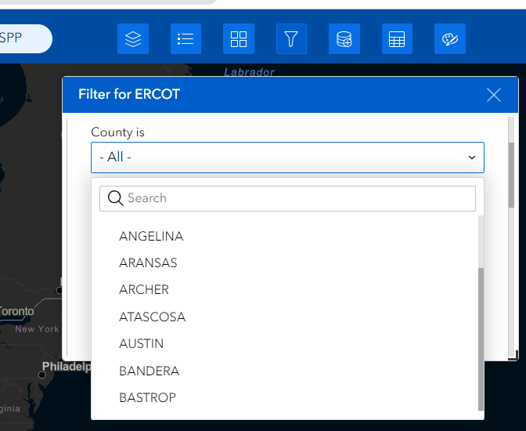Viewport: 526px width, 431px height.
Task: Click the magnifier icon in the search box
Action: tap(116, 198)
